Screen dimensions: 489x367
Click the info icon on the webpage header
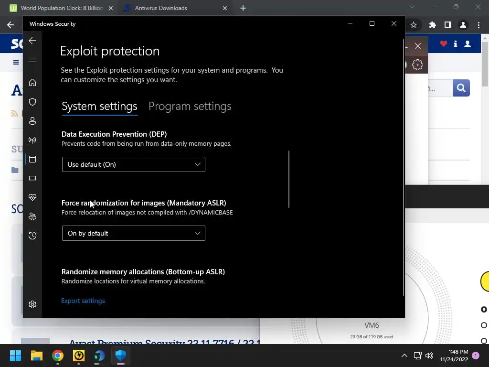pos(455,43)
